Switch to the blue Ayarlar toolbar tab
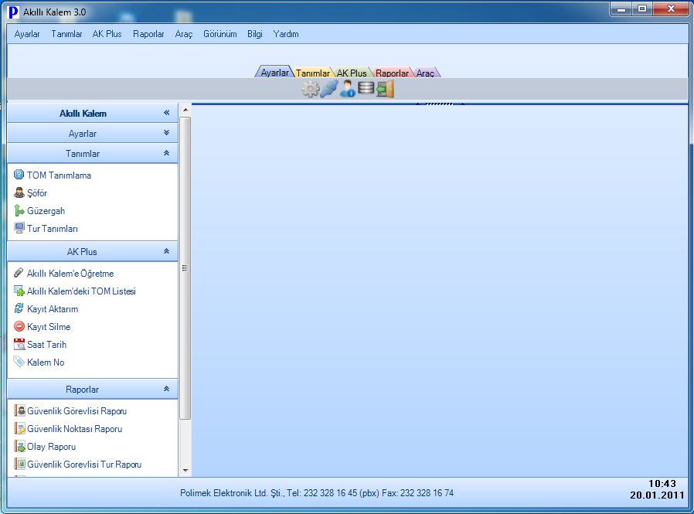694x514 pixels. (x=274, y=72)
